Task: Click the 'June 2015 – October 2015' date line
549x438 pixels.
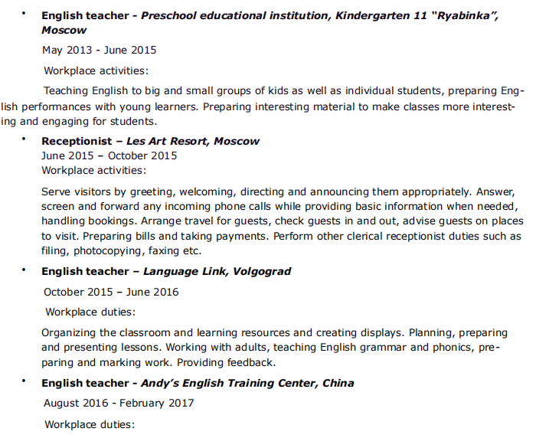Action: [109, 155]
